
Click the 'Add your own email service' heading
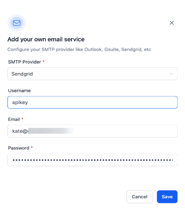click(x=46, y=39)
